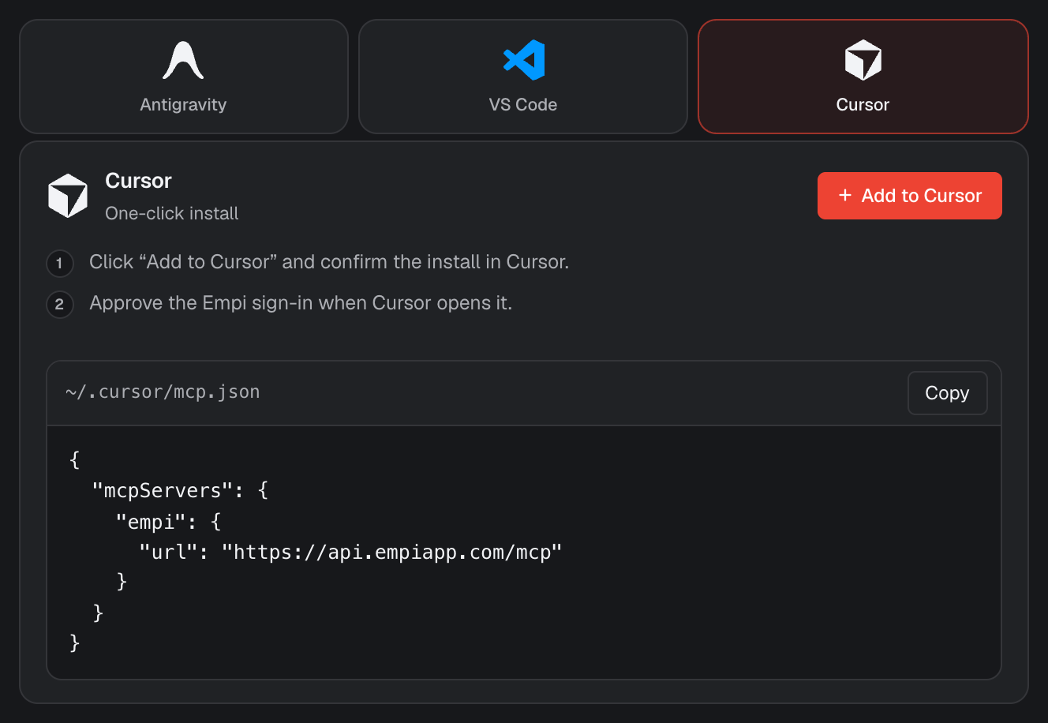Click the "empi" key in code
Viewport: 1048px width, 723px height.
(156, 521)
